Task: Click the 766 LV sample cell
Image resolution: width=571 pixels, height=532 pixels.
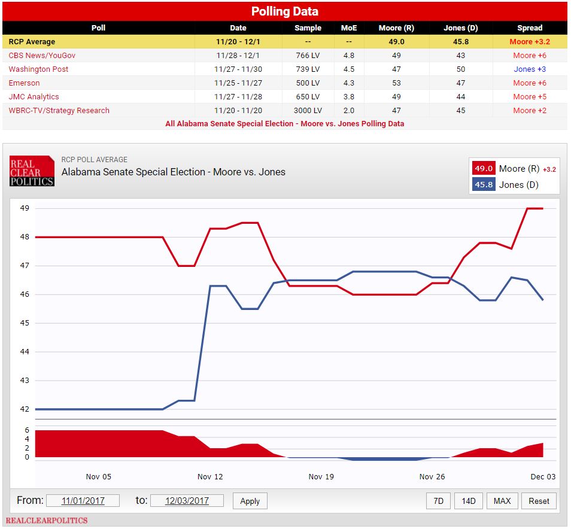Action: [308, 55]
